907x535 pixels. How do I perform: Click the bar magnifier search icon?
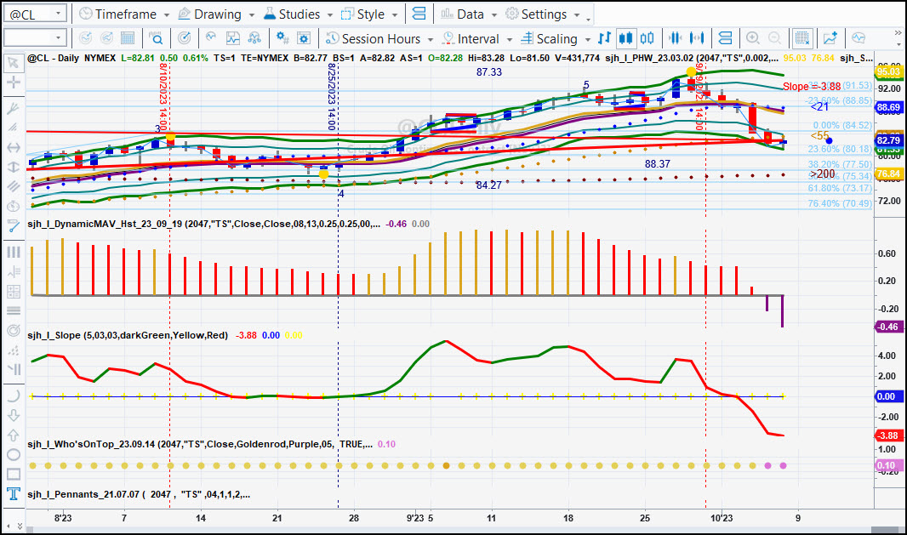coord(156,38)
